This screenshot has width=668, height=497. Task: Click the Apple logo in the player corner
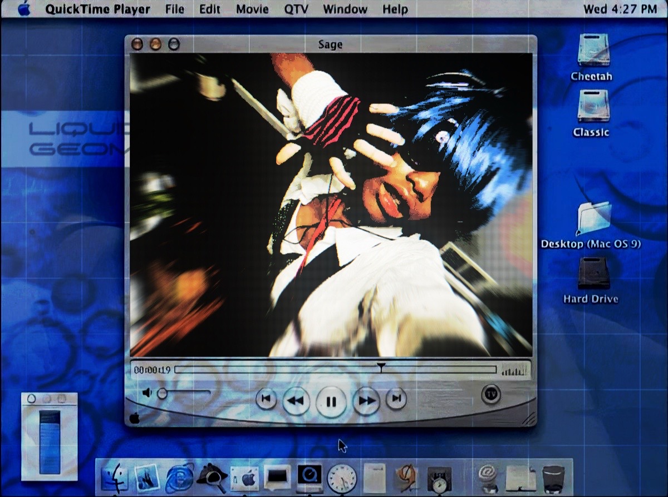coord(134,418)
